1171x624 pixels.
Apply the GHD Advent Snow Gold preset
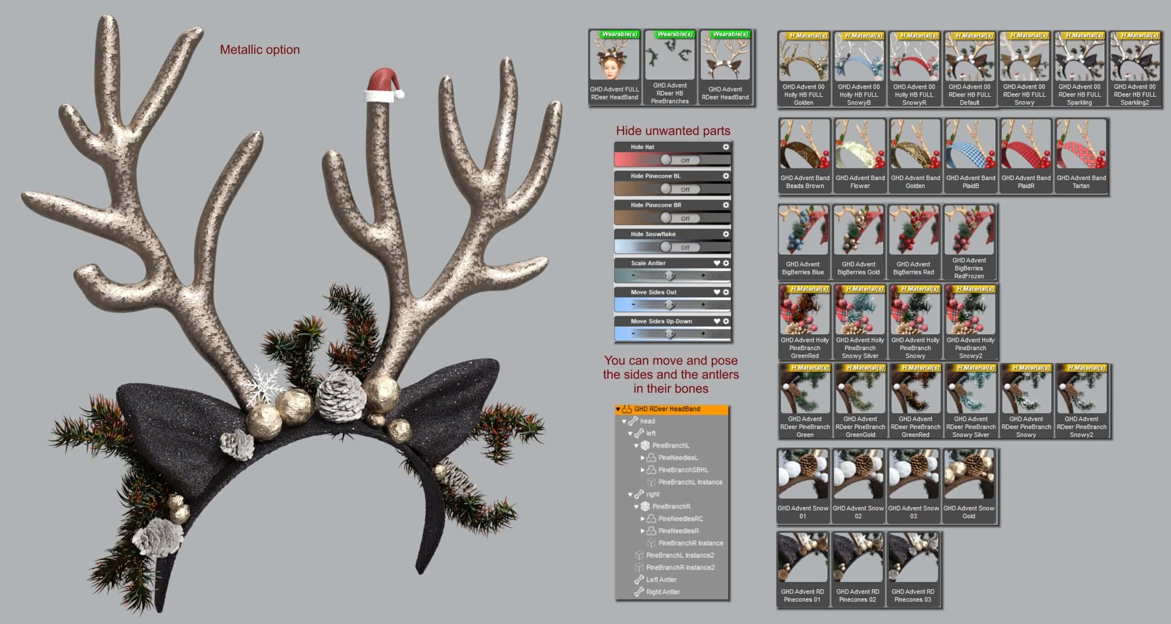(x=969, y=480)
